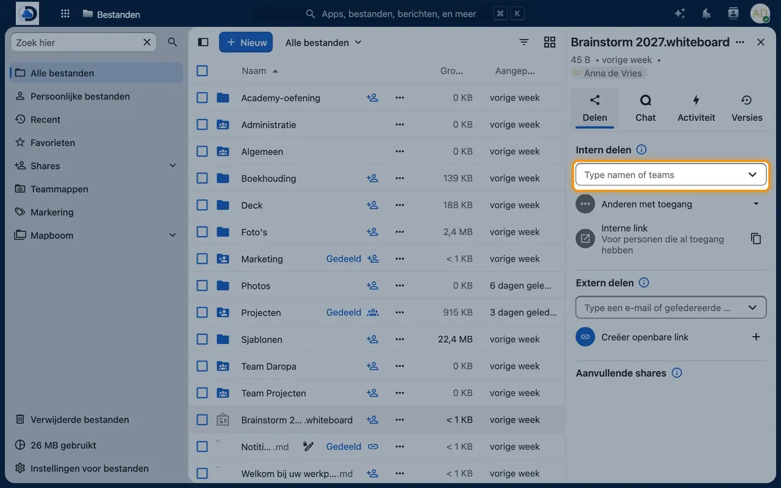Open more actions for Brainstorm 2027.whiteboard title

(740, 42)
